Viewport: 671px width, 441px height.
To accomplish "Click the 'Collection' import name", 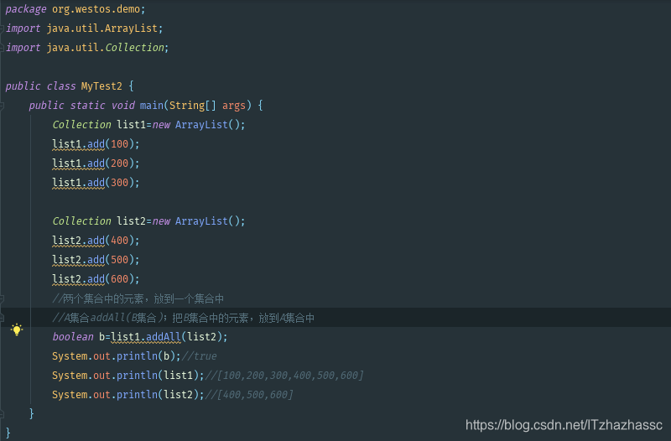I will (134, 48).
